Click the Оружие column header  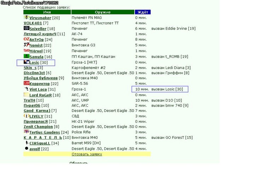103,12
